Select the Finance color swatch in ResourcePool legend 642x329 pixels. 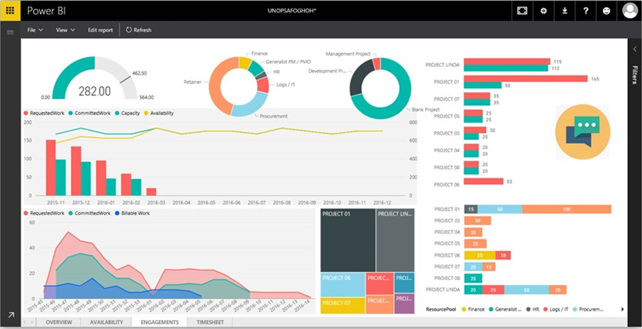pos(464,309)
